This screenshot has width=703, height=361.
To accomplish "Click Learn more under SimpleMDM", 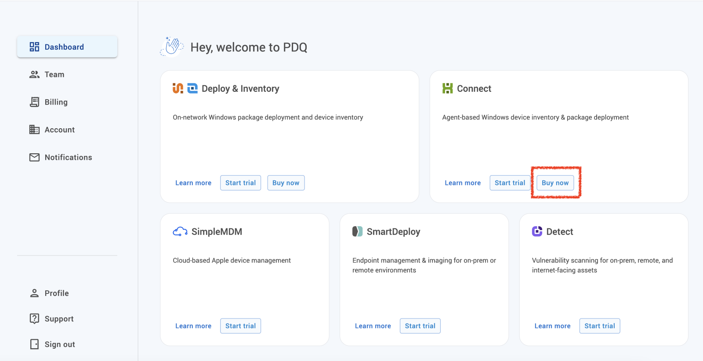I will tap(193, 326).
